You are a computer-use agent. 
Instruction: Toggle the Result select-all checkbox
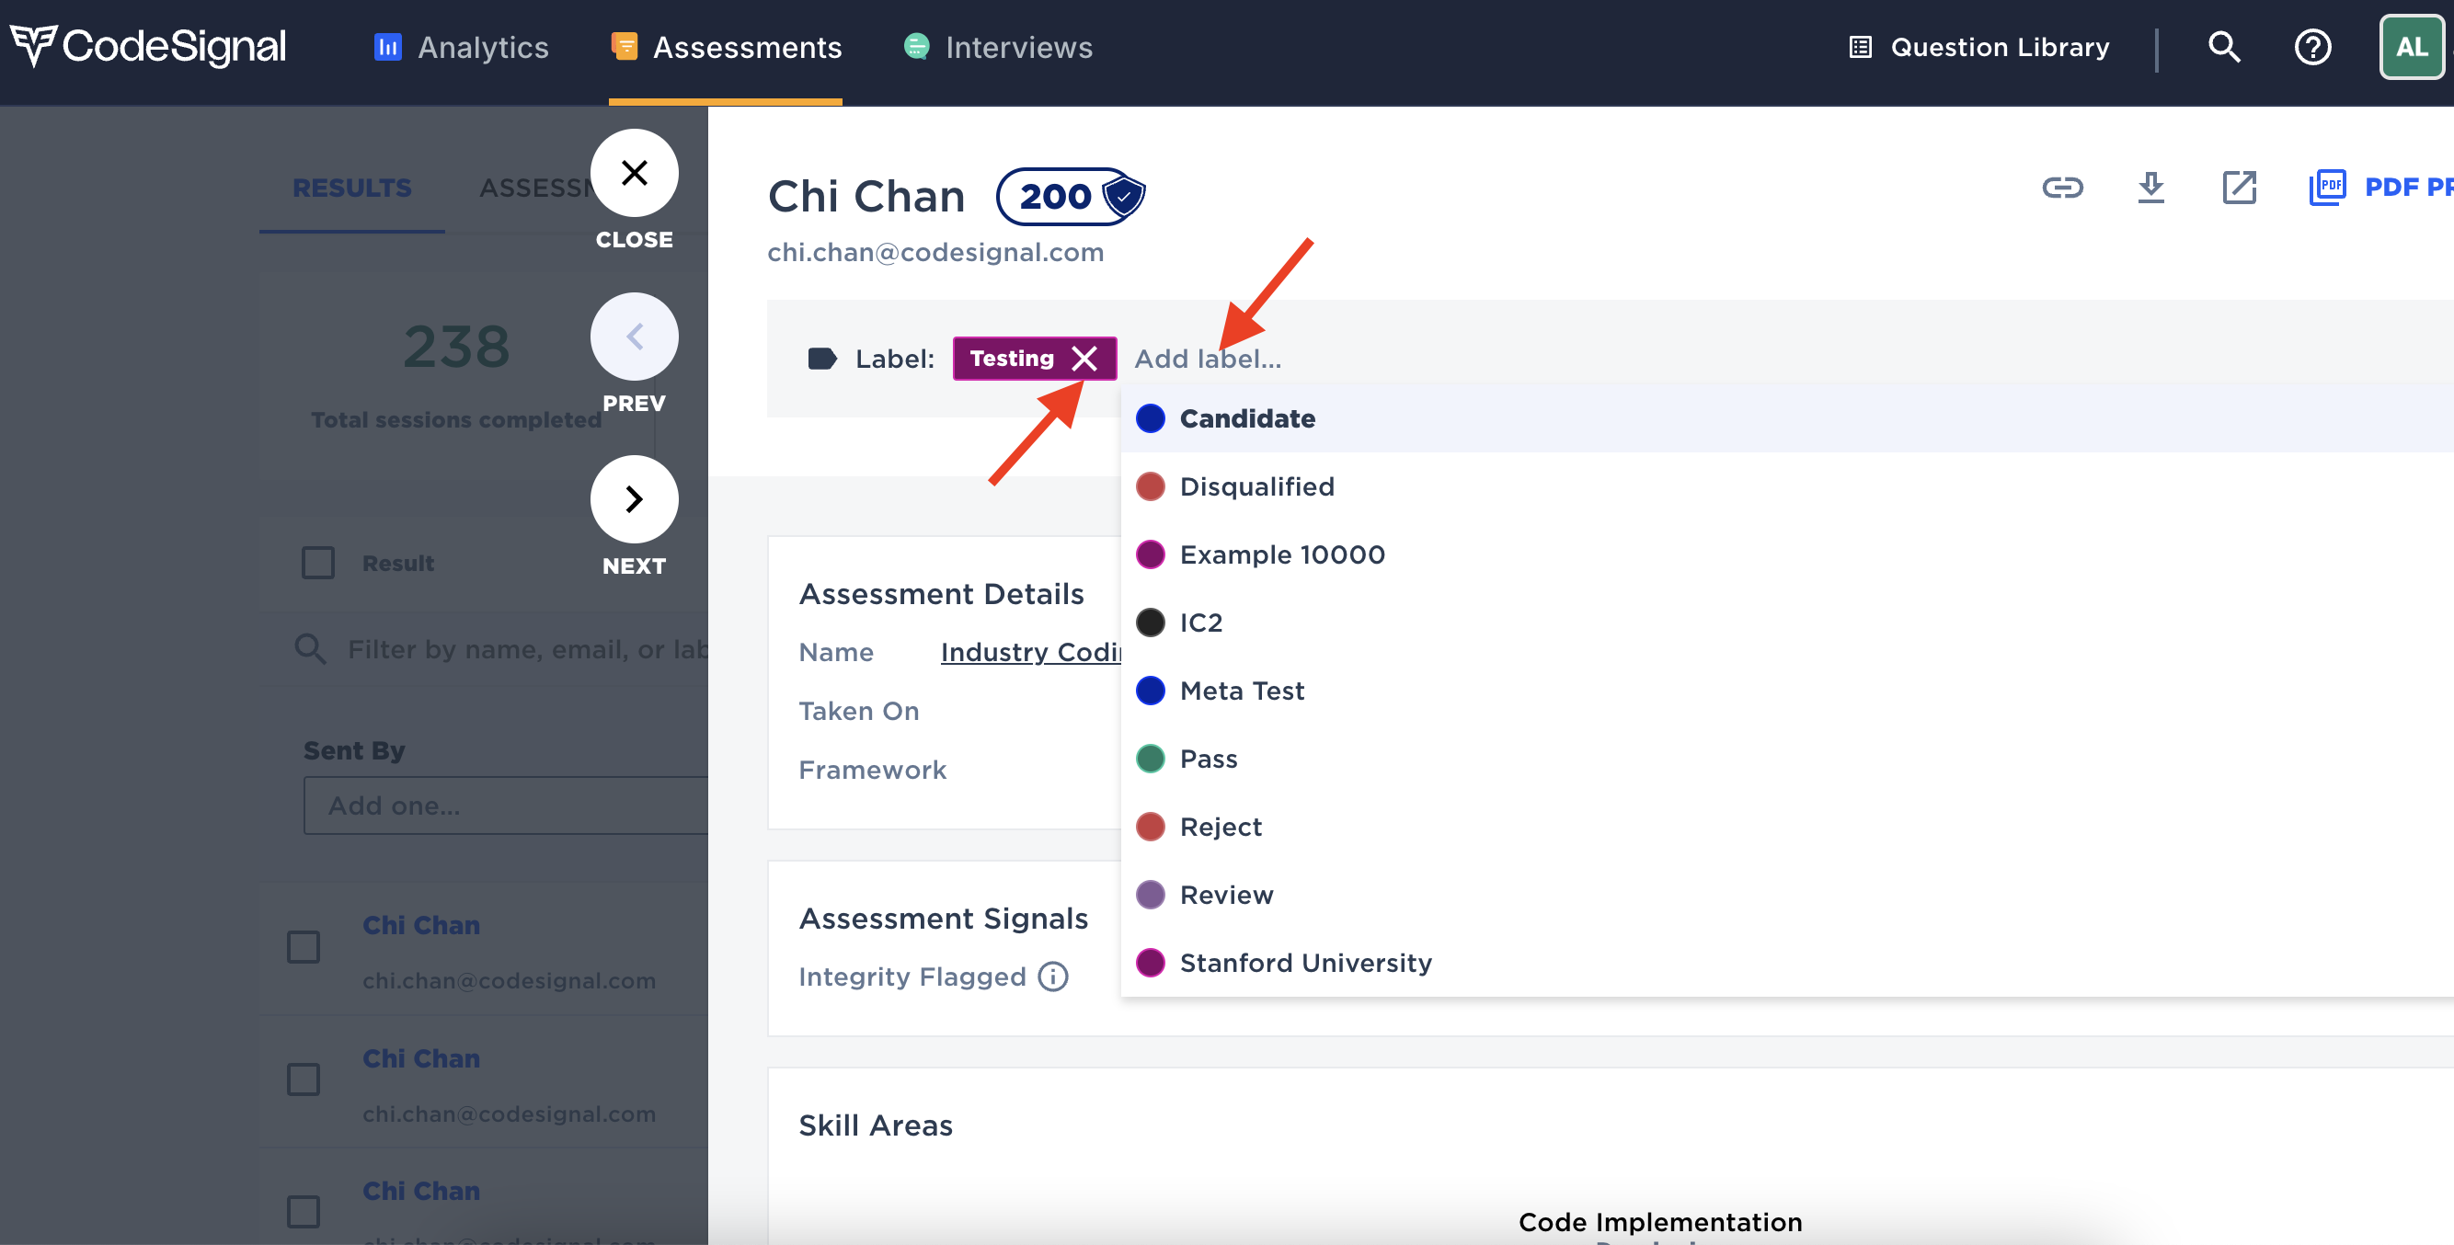point(318,563)
